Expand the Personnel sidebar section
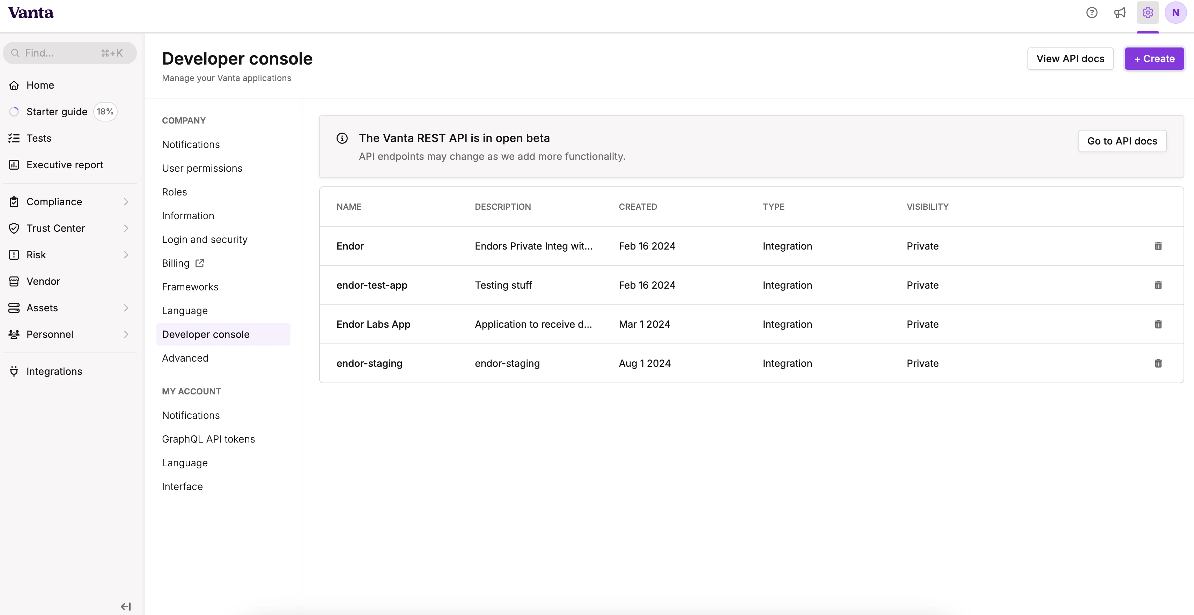The height and width of the screenshot is (615, 1194). (x=126, y=334)
